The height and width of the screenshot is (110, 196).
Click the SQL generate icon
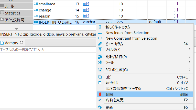coord(100,70)
